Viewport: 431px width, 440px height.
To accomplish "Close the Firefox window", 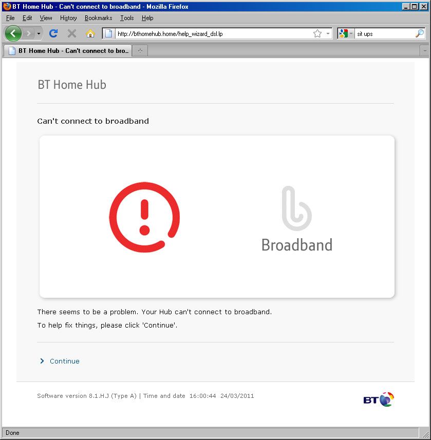I will [424, 7].
